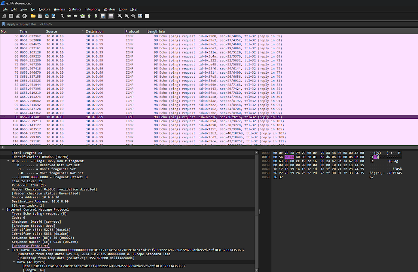Start a new packet capture (shark fin icon)
This screenshot has width=418, height=272.
click(x=4, y=16)
